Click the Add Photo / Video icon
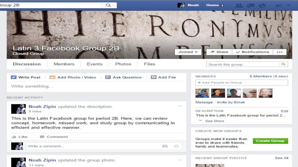The height and width of the screenshot is (167, 298). [x=52, y=77]
